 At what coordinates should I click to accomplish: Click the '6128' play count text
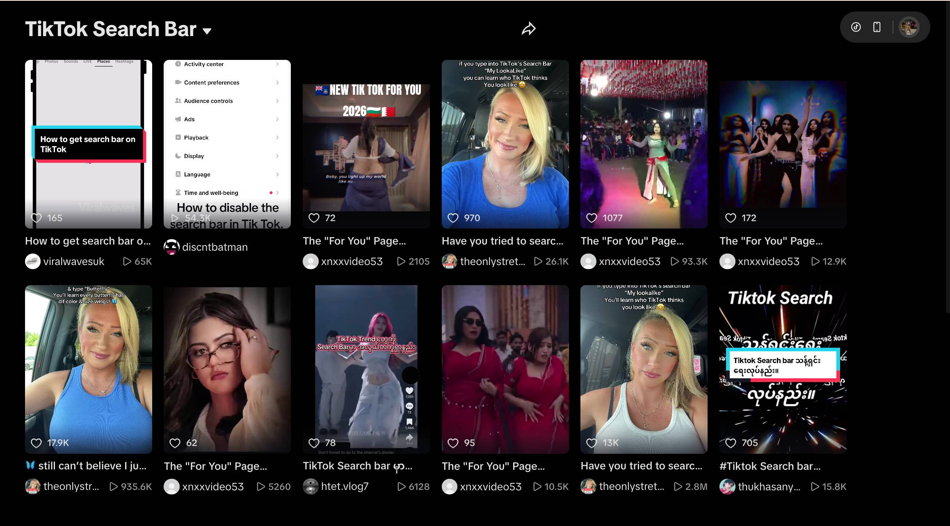[419, 487]
